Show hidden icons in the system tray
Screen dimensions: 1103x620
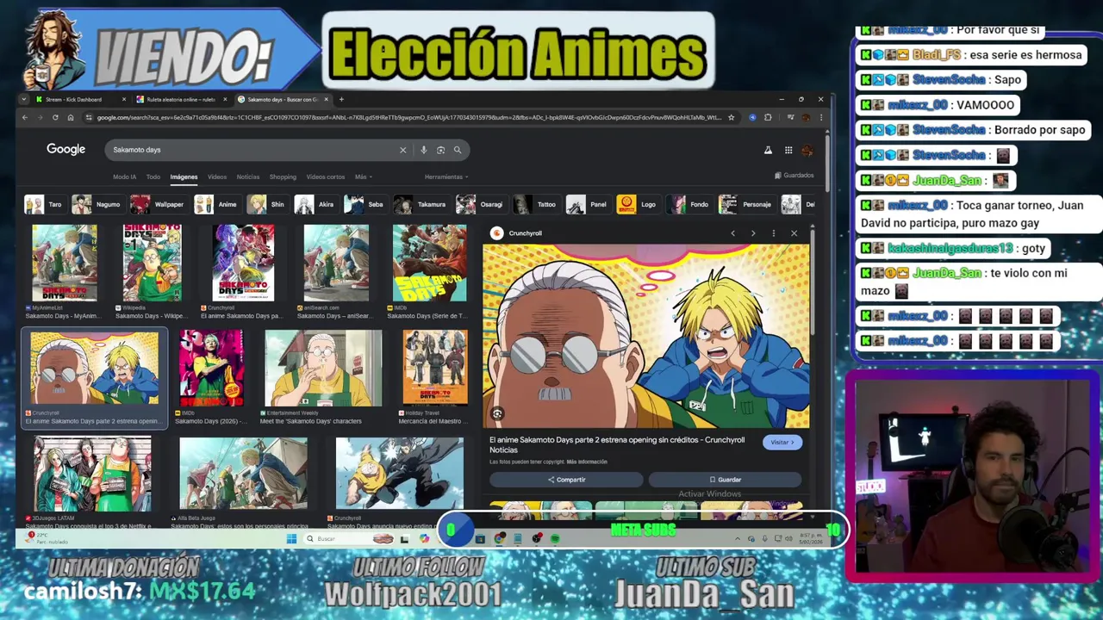pyautogui.click(x=737, y=539)
